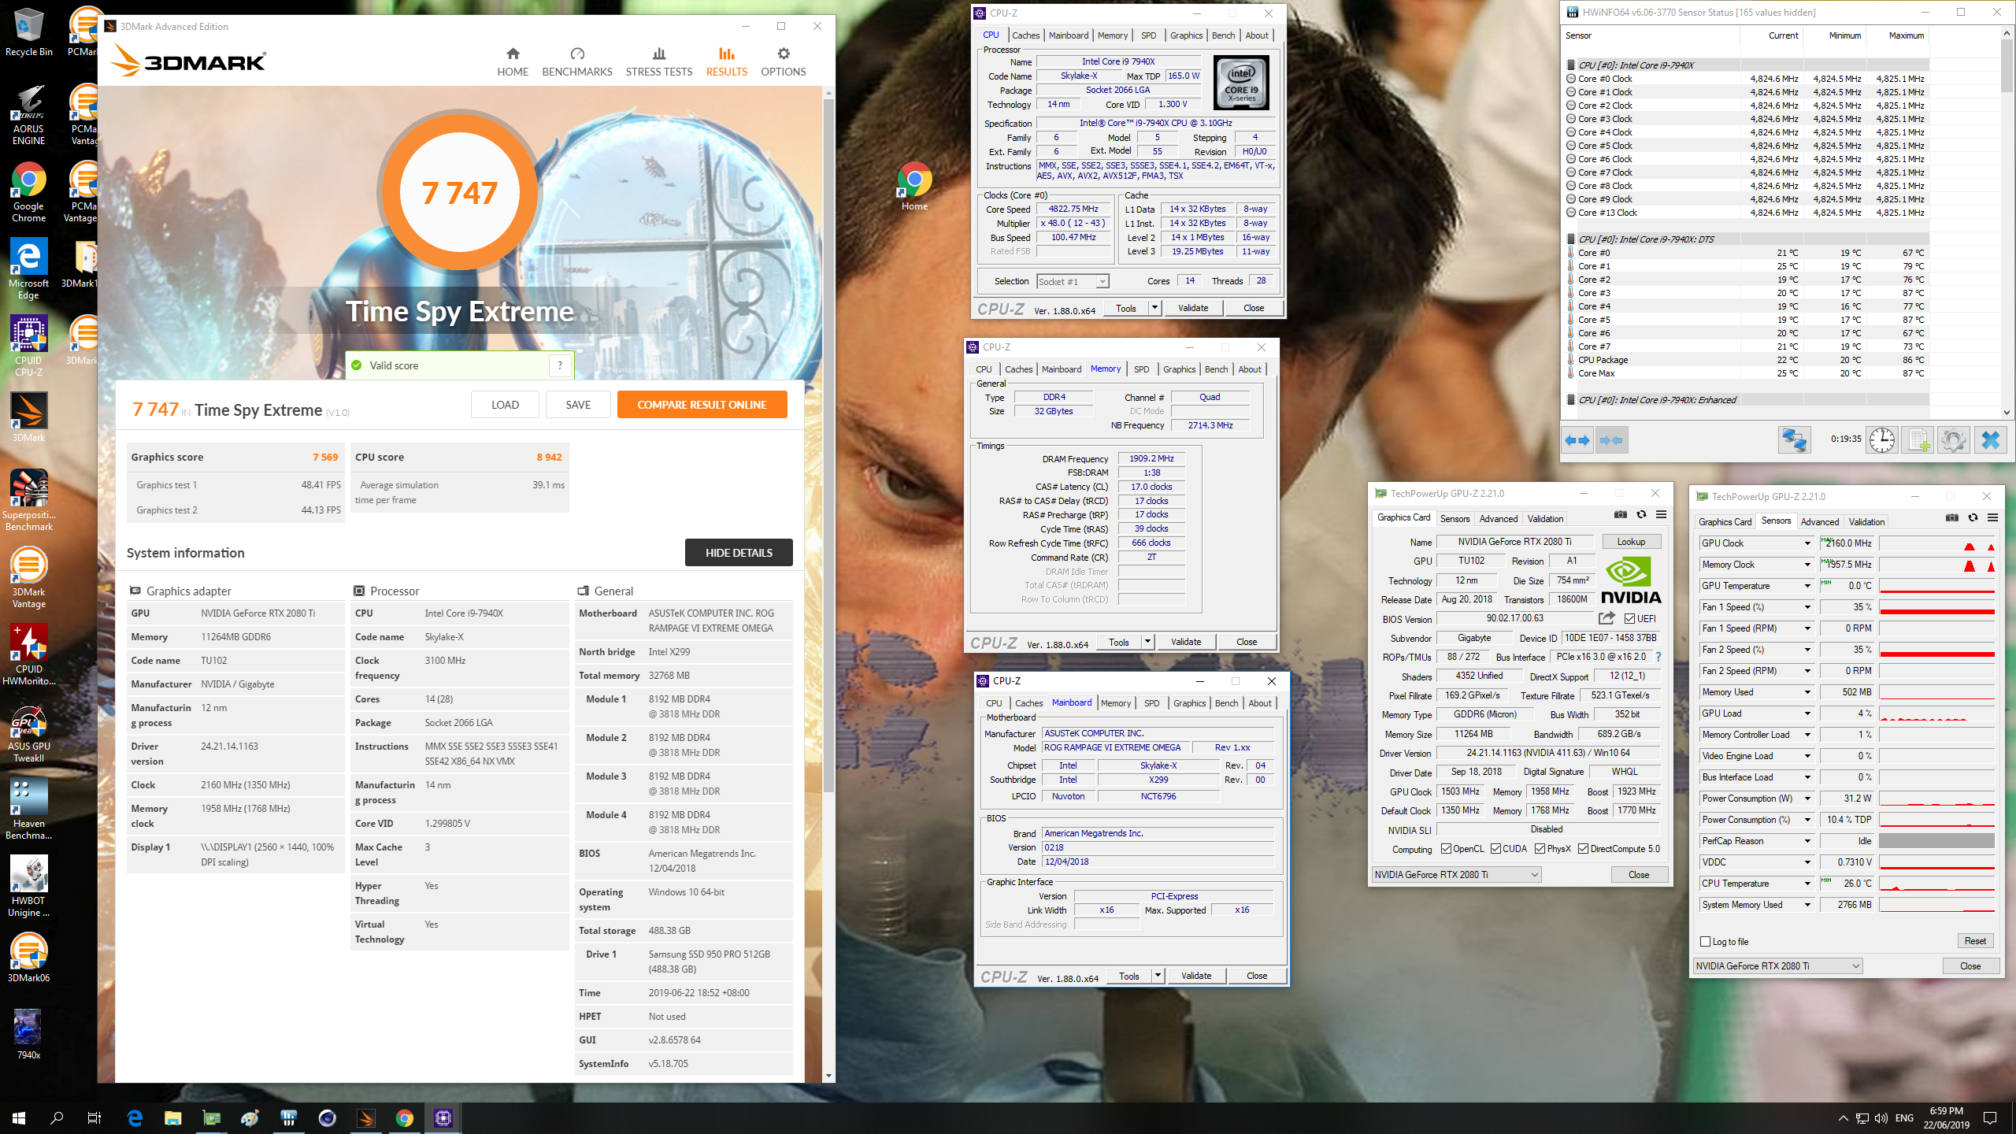Open the GPU-Z hamburger menu in the Sensors window
Screen dimensions: 2016x1134
(1992, 518)
